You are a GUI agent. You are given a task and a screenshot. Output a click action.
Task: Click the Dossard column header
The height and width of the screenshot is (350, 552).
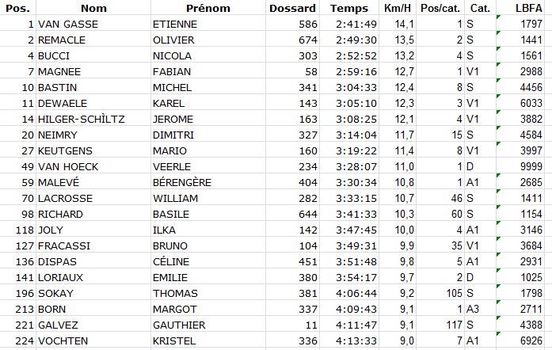[292, 8]
